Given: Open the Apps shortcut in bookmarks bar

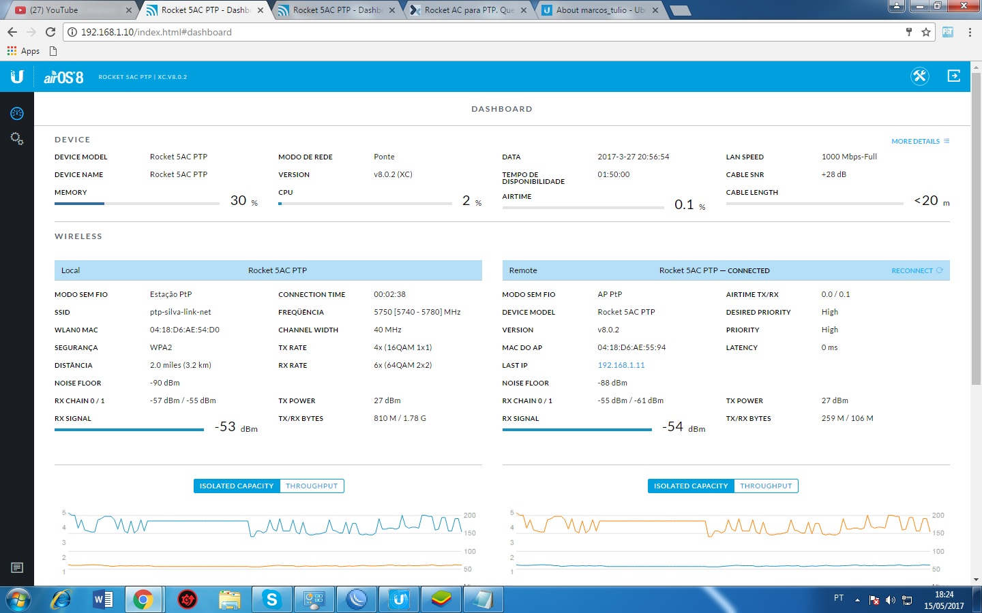Looking at the screenshot, I should tap(23, 51).
